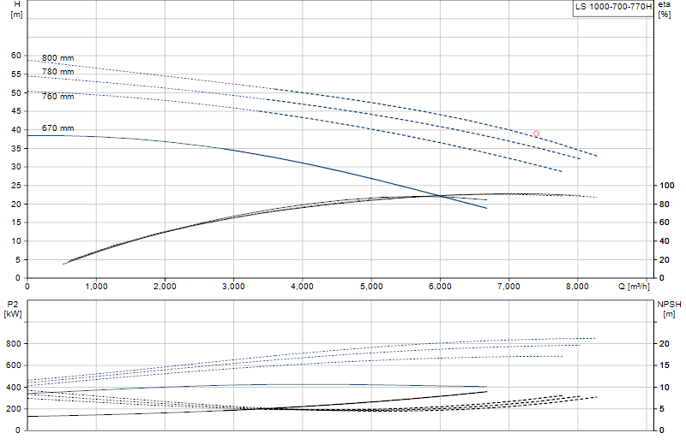This screenshot has width=686, height=445.
Task: Click the 'Q [m³/h]' axis label
Action: [634, 287]
